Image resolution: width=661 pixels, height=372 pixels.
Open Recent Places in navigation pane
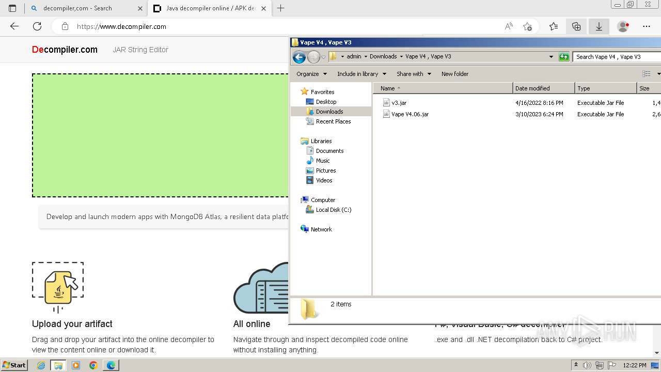tap(333, 121)
